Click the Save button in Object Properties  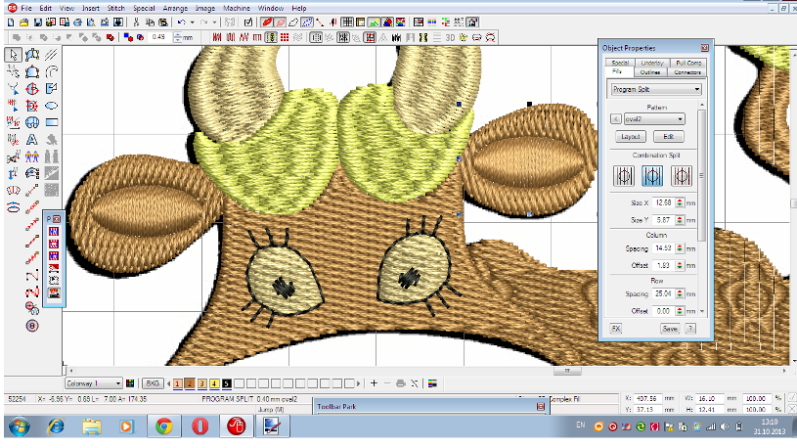point(670,329)
